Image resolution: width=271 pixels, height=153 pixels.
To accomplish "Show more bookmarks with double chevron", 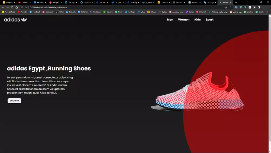I will (268, 12).
